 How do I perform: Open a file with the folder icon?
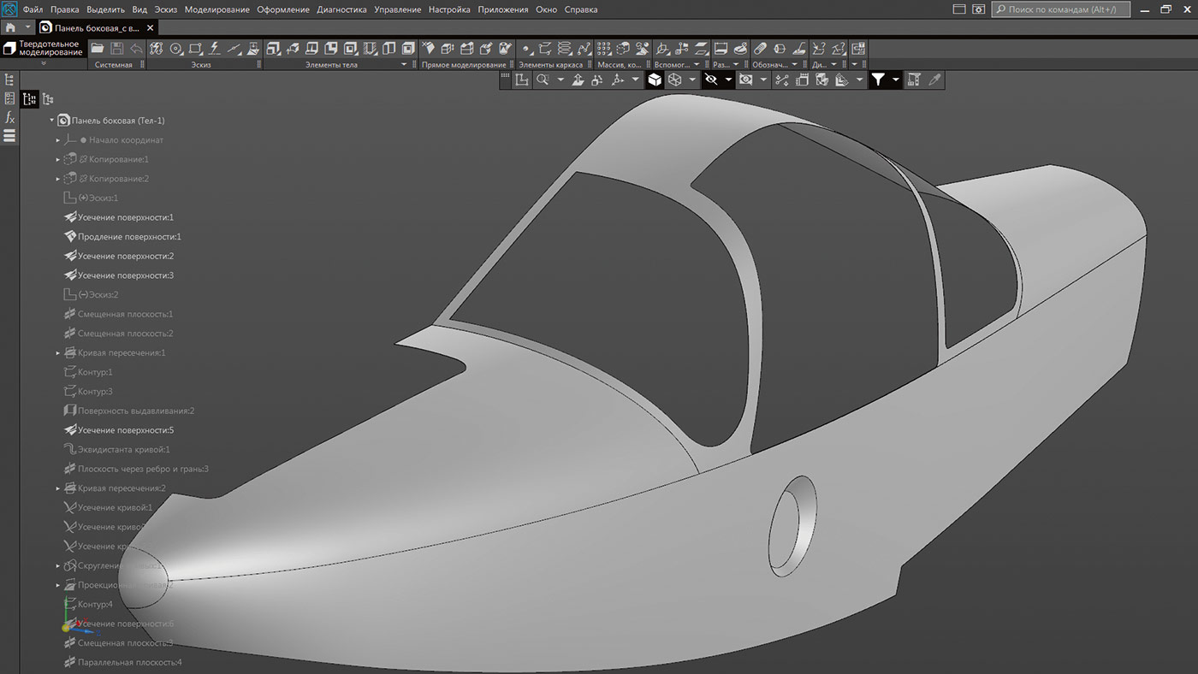(x=98, y=49)
